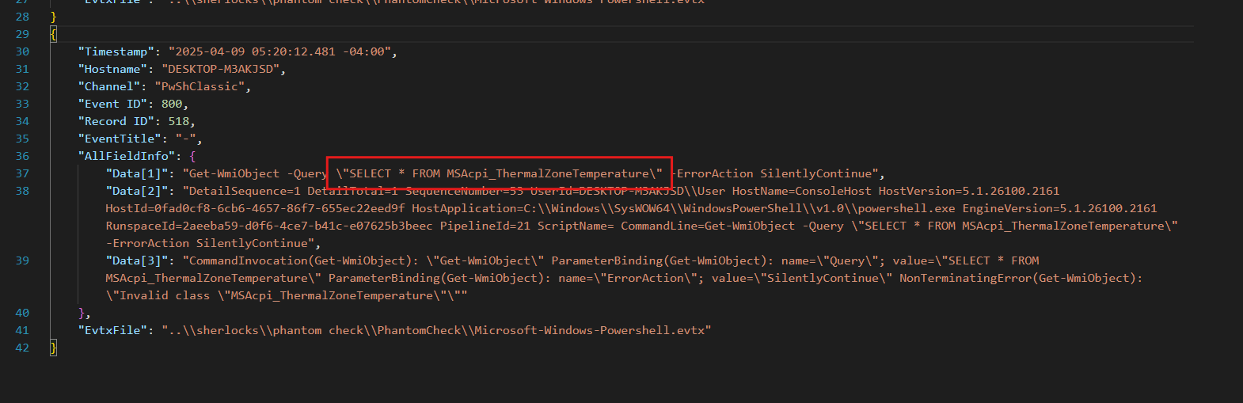Click line number 30 in the gutter

pyautogui.click(x=22, y=51)
